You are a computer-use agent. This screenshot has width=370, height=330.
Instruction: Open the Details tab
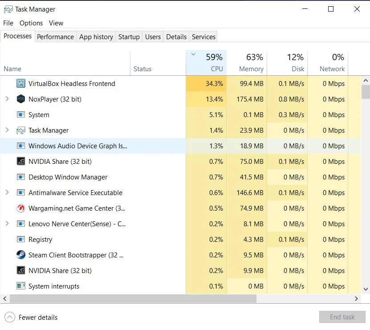176,37
